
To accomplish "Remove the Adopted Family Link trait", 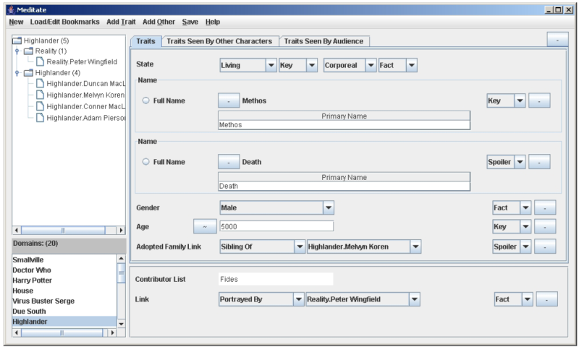I will tap(545, 247).
